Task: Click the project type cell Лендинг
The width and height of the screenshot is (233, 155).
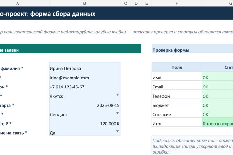Action: 85,113
